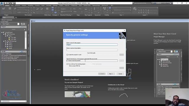Enable Create this project in vault checkbox

pyautogui.click(x=67, y=55)
